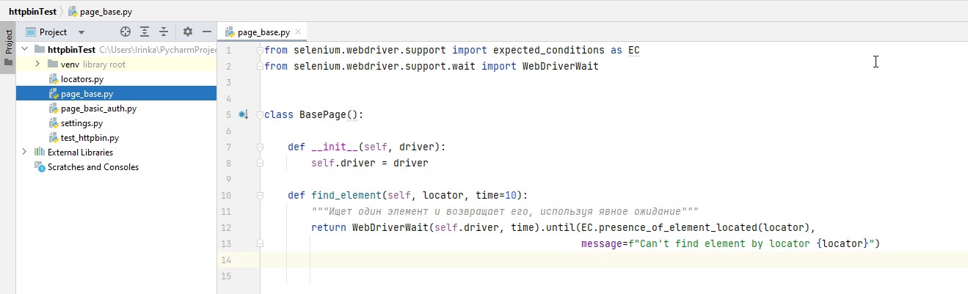Toggle fold marker on find_element method line
The height and width of the screenshot is (294, 968).
coord(260,196)
